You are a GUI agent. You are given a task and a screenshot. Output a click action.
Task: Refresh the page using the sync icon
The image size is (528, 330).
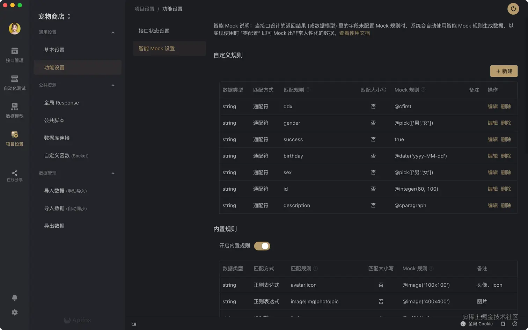point(513,9)
